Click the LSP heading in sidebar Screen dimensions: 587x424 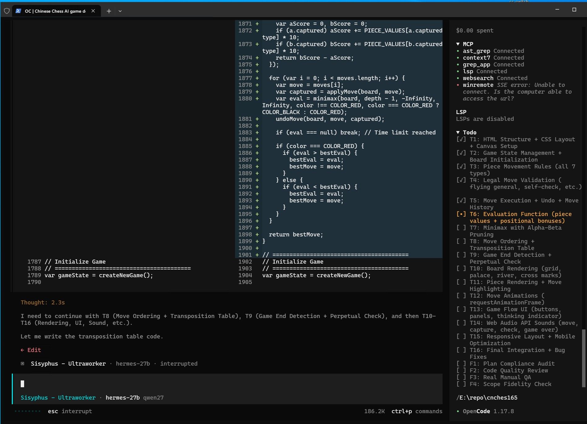pos(461,112)
